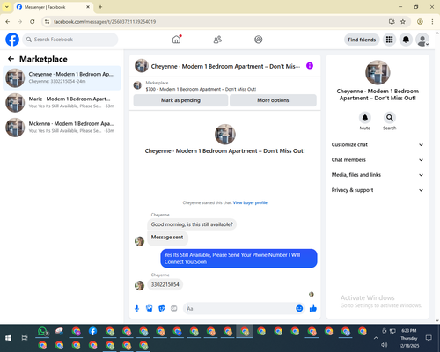440x352 pixels.
Task: Open Chrome profile icon in toolbar
Action: pyautogui.click(x=420, y=21)
